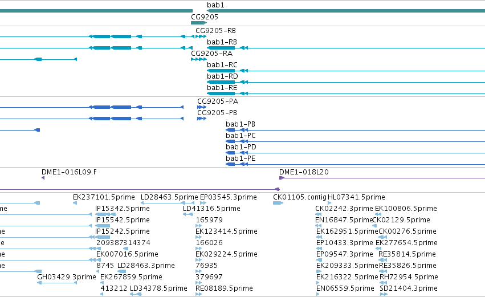Select the CK00276.5prime EST label

[407, 231]
